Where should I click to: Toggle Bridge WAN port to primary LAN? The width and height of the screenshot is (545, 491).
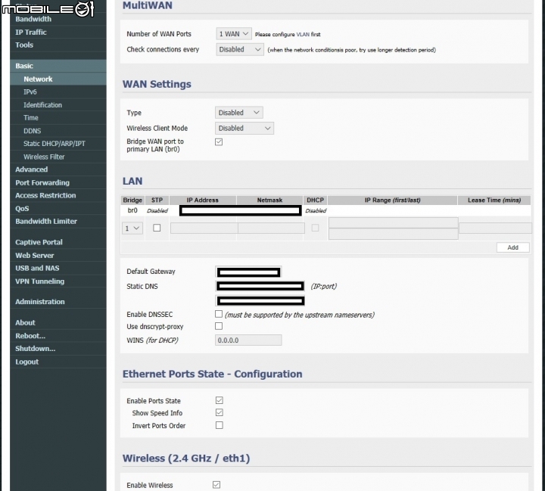coord(219,141)
